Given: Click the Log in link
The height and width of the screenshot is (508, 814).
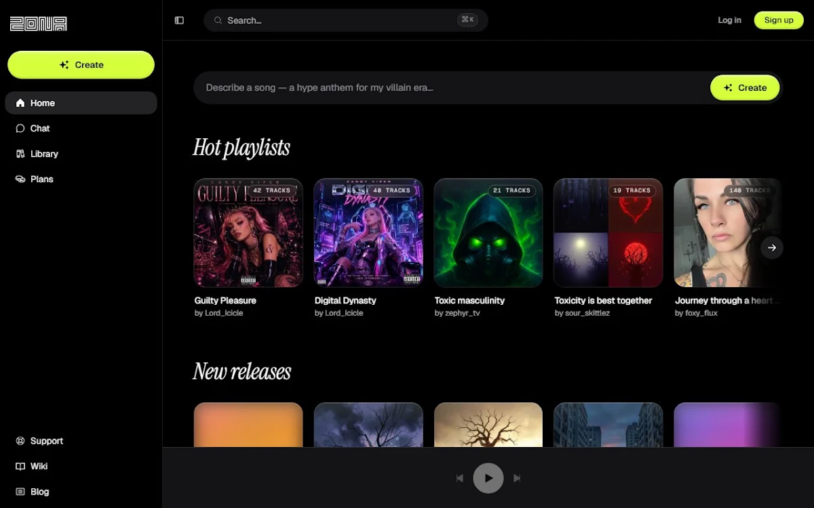Looking at the screenshot, I should [729, 20].
